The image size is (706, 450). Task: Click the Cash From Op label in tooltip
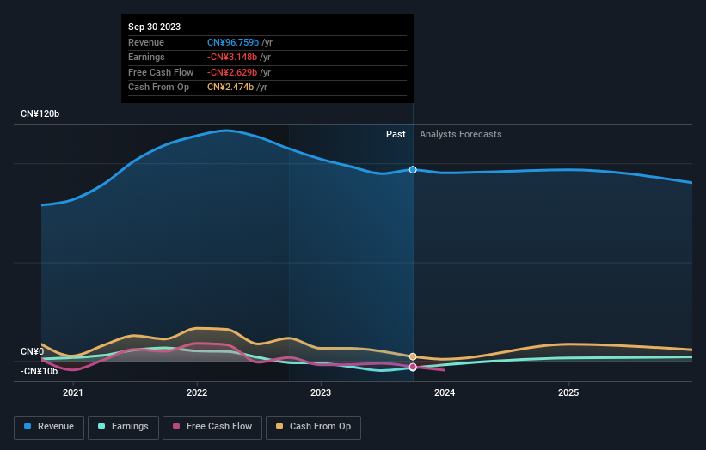(x=158, y=88)
